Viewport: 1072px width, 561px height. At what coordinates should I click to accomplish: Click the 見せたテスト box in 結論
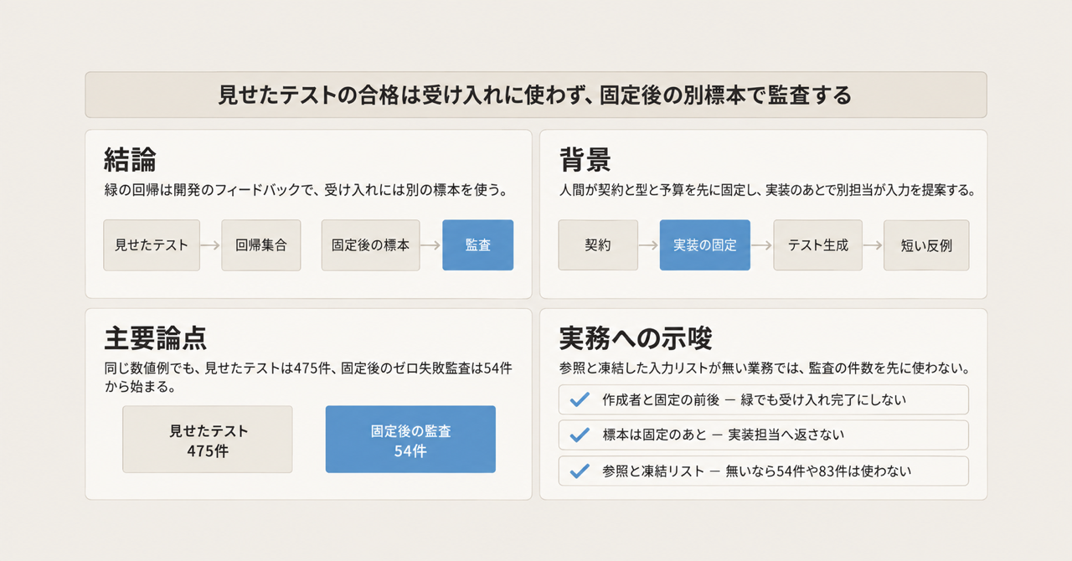(152, 245)
